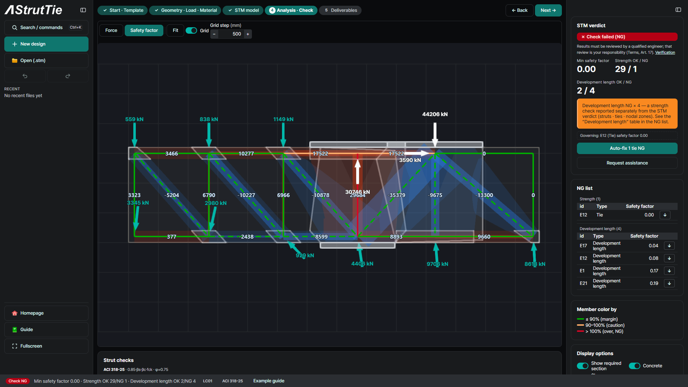This screenshot has width=688, height=387.
Task: Click the Next button
Action: click(x=548, y=10)
